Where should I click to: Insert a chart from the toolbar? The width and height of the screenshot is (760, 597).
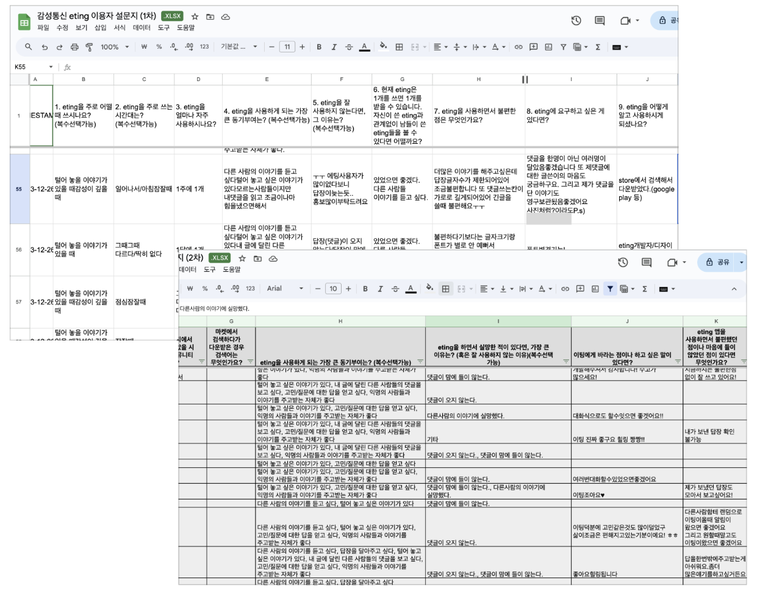[x=549, y=46]
